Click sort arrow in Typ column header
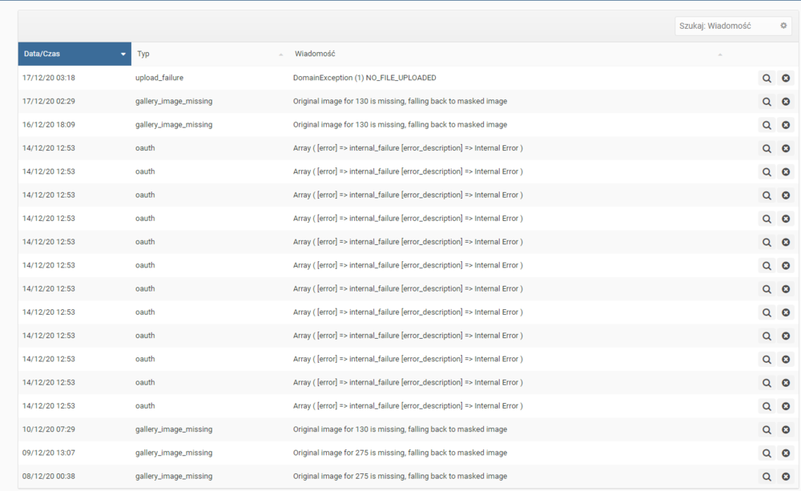Viewport: 801px width, 491px height. pos(281,54)
